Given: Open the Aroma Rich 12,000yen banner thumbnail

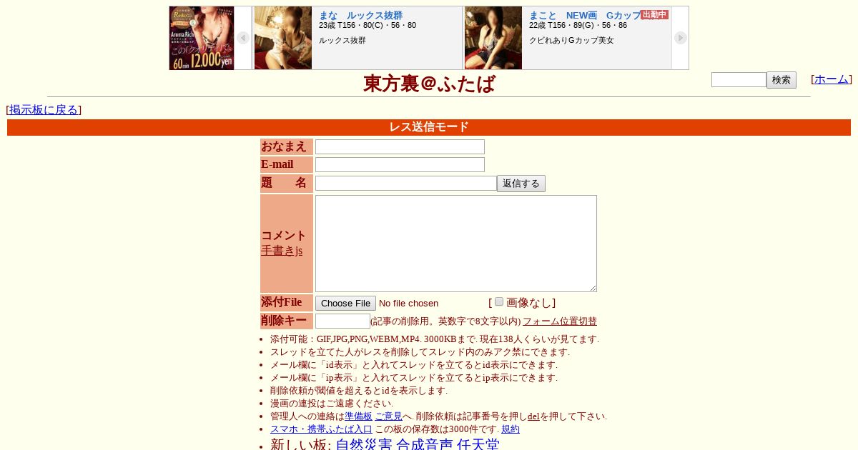Looking at the screenshot, I should (x=202, y=38).
